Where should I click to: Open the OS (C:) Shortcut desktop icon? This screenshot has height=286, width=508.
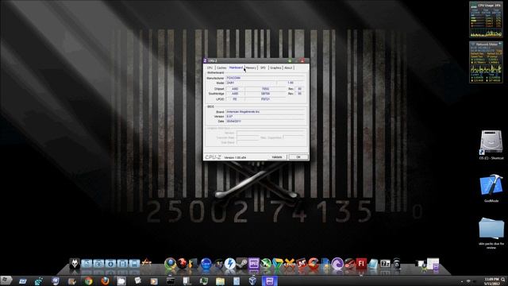tap(491, 145)
